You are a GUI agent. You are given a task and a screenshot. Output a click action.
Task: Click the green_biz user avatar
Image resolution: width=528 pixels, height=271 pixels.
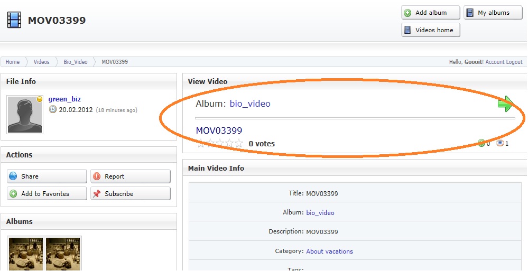(25, 114)
